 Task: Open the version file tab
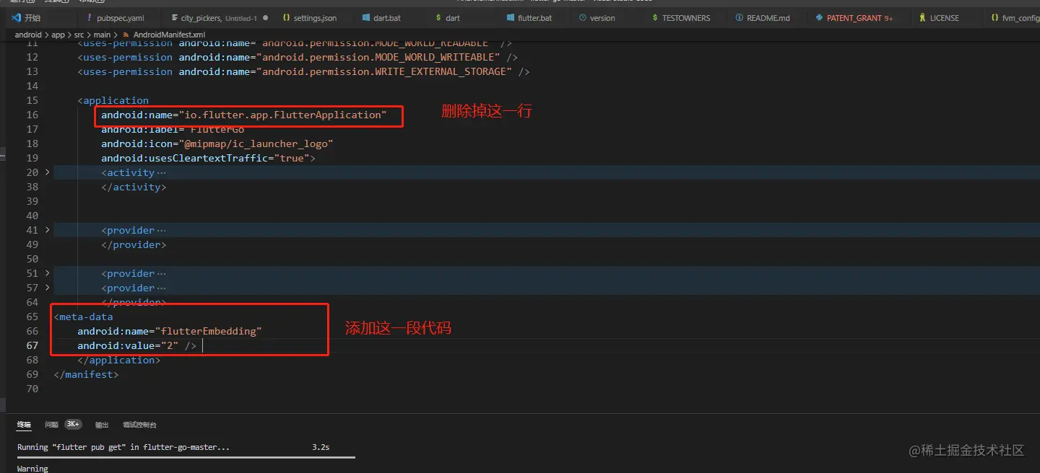click(x=602, y=18)
